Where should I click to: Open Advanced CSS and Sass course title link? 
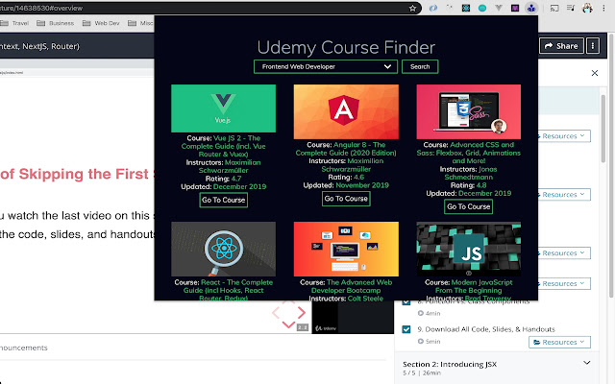[x=469, y=153]
